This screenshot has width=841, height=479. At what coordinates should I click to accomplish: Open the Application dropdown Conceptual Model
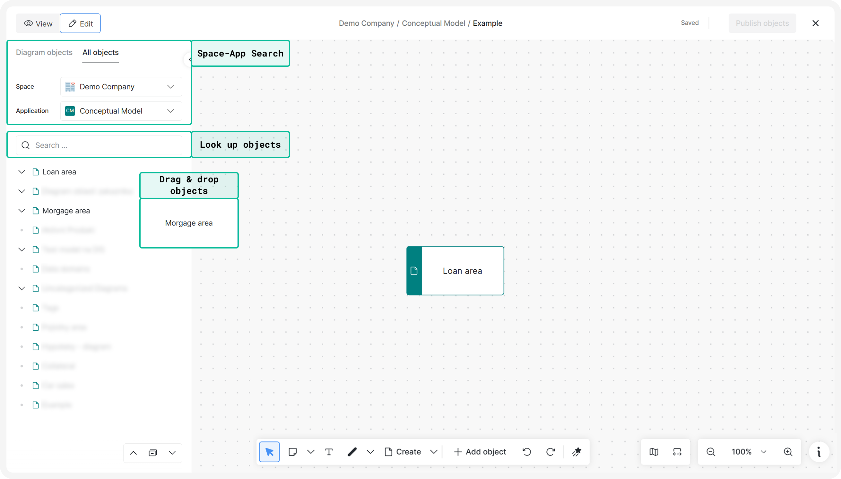pyautogui.click(x=121, y=111)
